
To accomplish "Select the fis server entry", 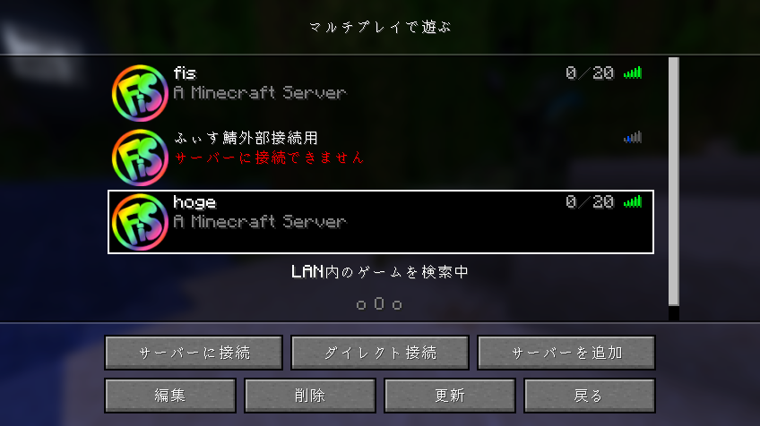I will click(381, 93).
